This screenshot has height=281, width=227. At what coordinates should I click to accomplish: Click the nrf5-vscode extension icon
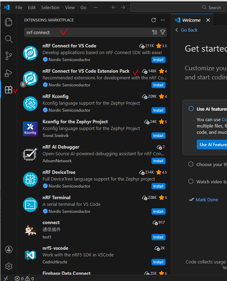pyautogui.click(x=30, y=255)
